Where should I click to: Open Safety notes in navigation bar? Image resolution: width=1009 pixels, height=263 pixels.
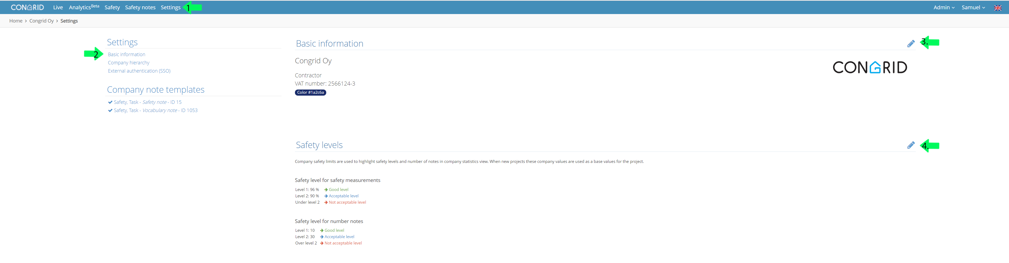[x=140, y=7]
